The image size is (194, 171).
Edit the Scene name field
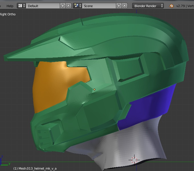(99, 6)
